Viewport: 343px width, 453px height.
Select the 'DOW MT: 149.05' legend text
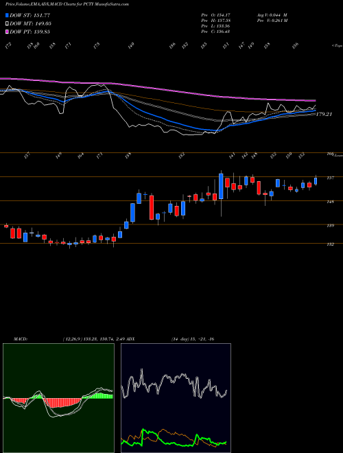pyautogui.click(x=30, y=23)
